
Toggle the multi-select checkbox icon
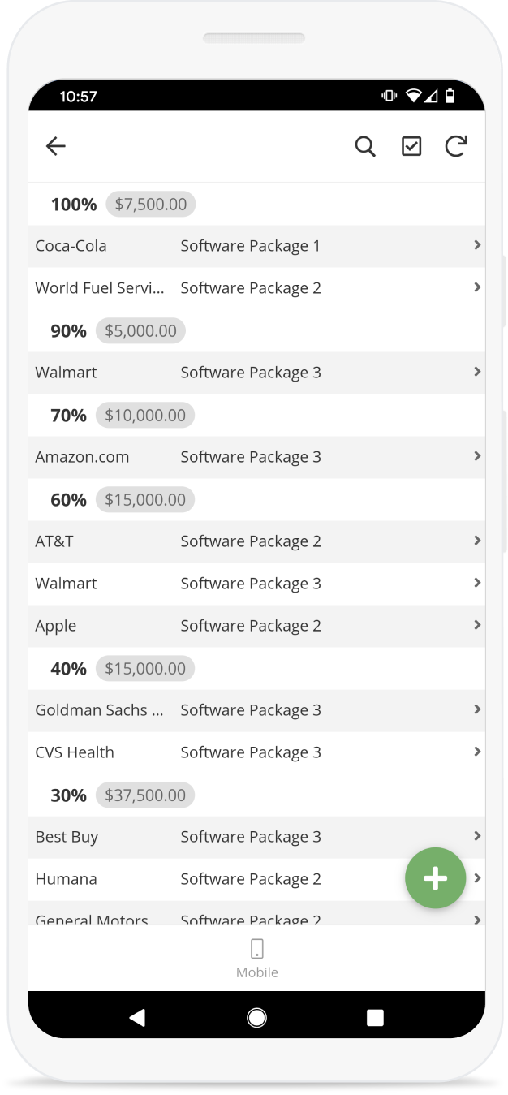pyautogui.click(x=411, y=146)
